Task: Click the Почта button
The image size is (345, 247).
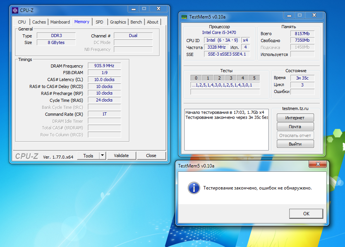Action: [x=295, y=127]
